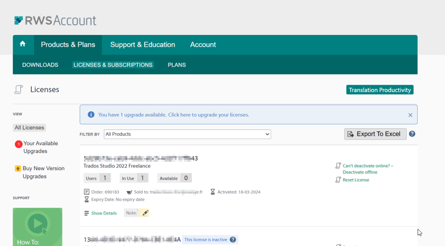Click the yellow upgrade arrow icon

click(x=18, y=169)
